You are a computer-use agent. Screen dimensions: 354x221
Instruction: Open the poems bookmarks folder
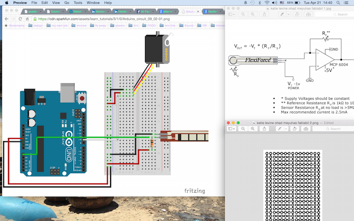point(117,26)
